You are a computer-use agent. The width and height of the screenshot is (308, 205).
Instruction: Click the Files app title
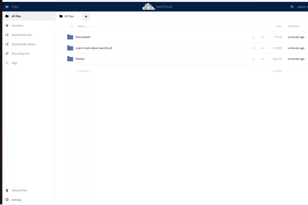15,7
